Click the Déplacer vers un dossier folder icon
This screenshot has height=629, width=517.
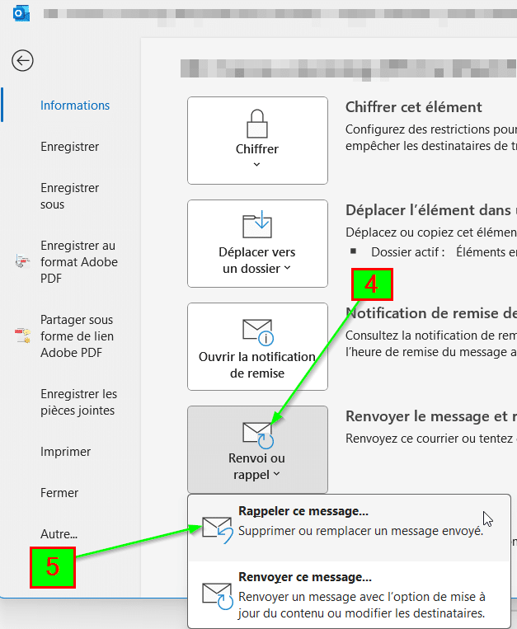pos(257,224)
